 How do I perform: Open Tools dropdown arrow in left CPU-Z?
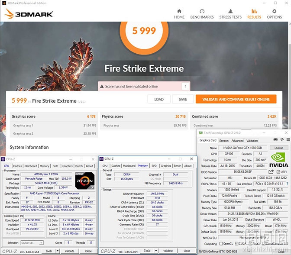(x=58, y=251)
